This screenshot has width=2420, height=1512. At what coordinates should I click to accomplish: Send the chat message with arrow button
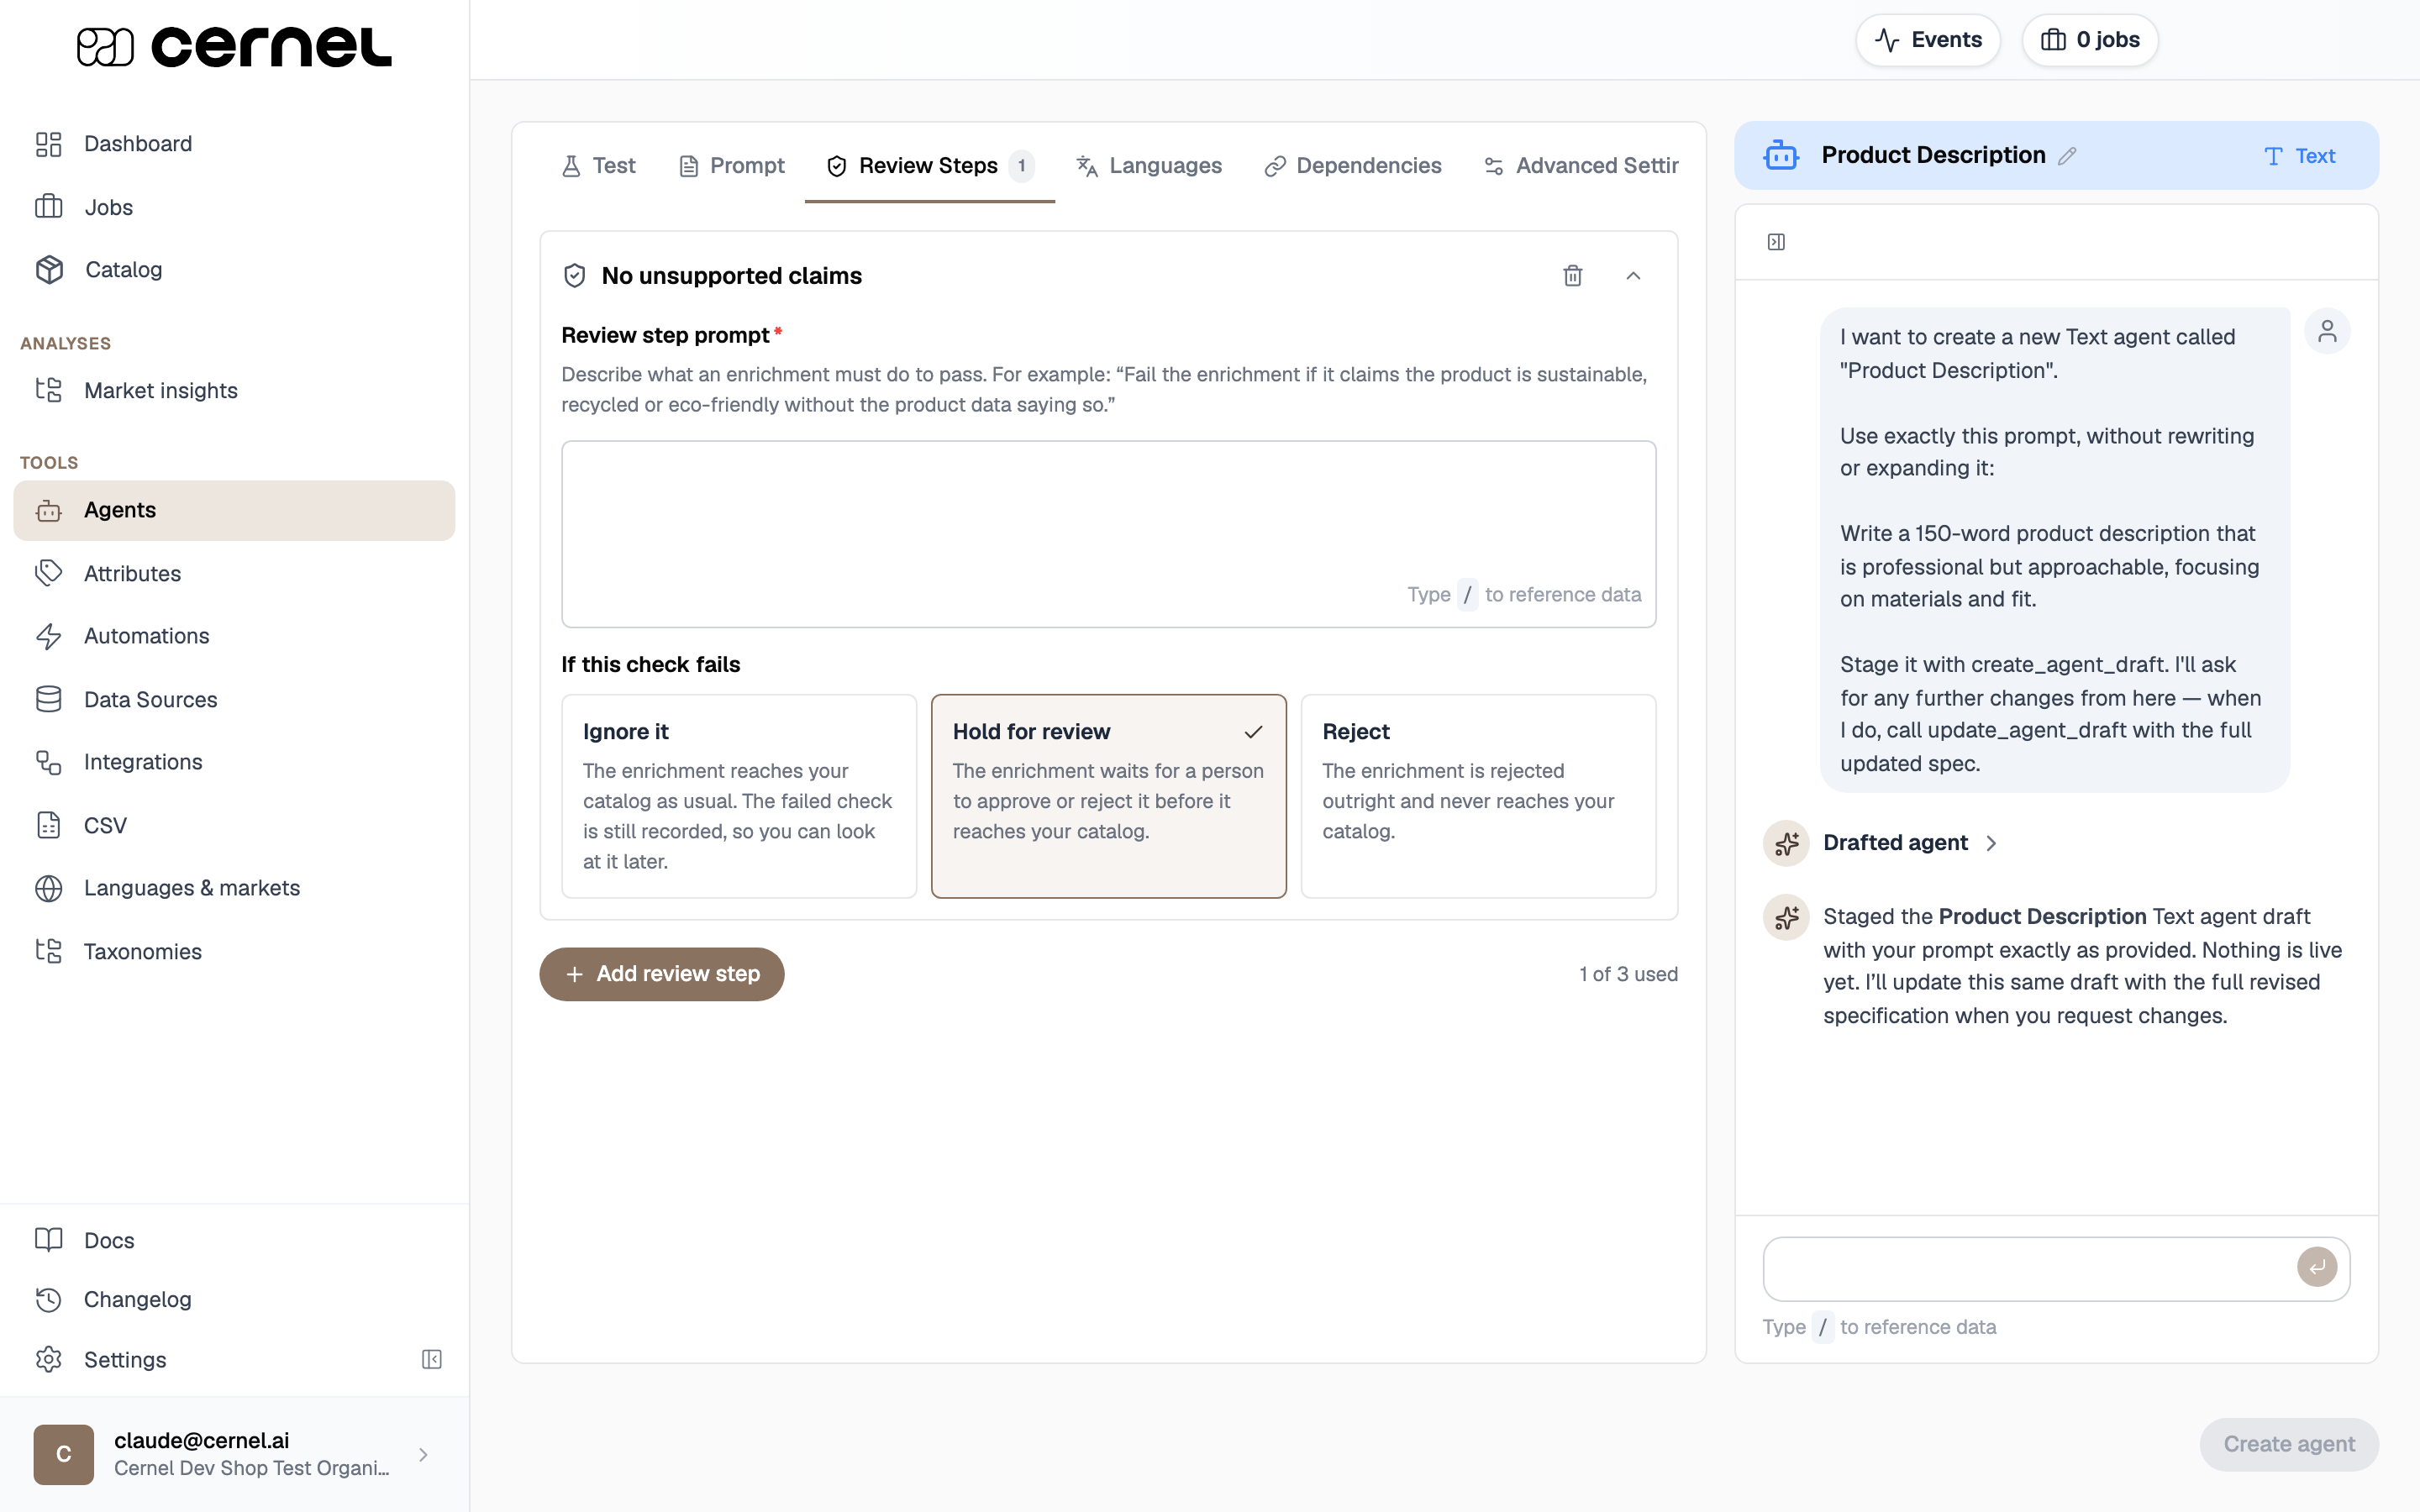coord(2316,1267)
